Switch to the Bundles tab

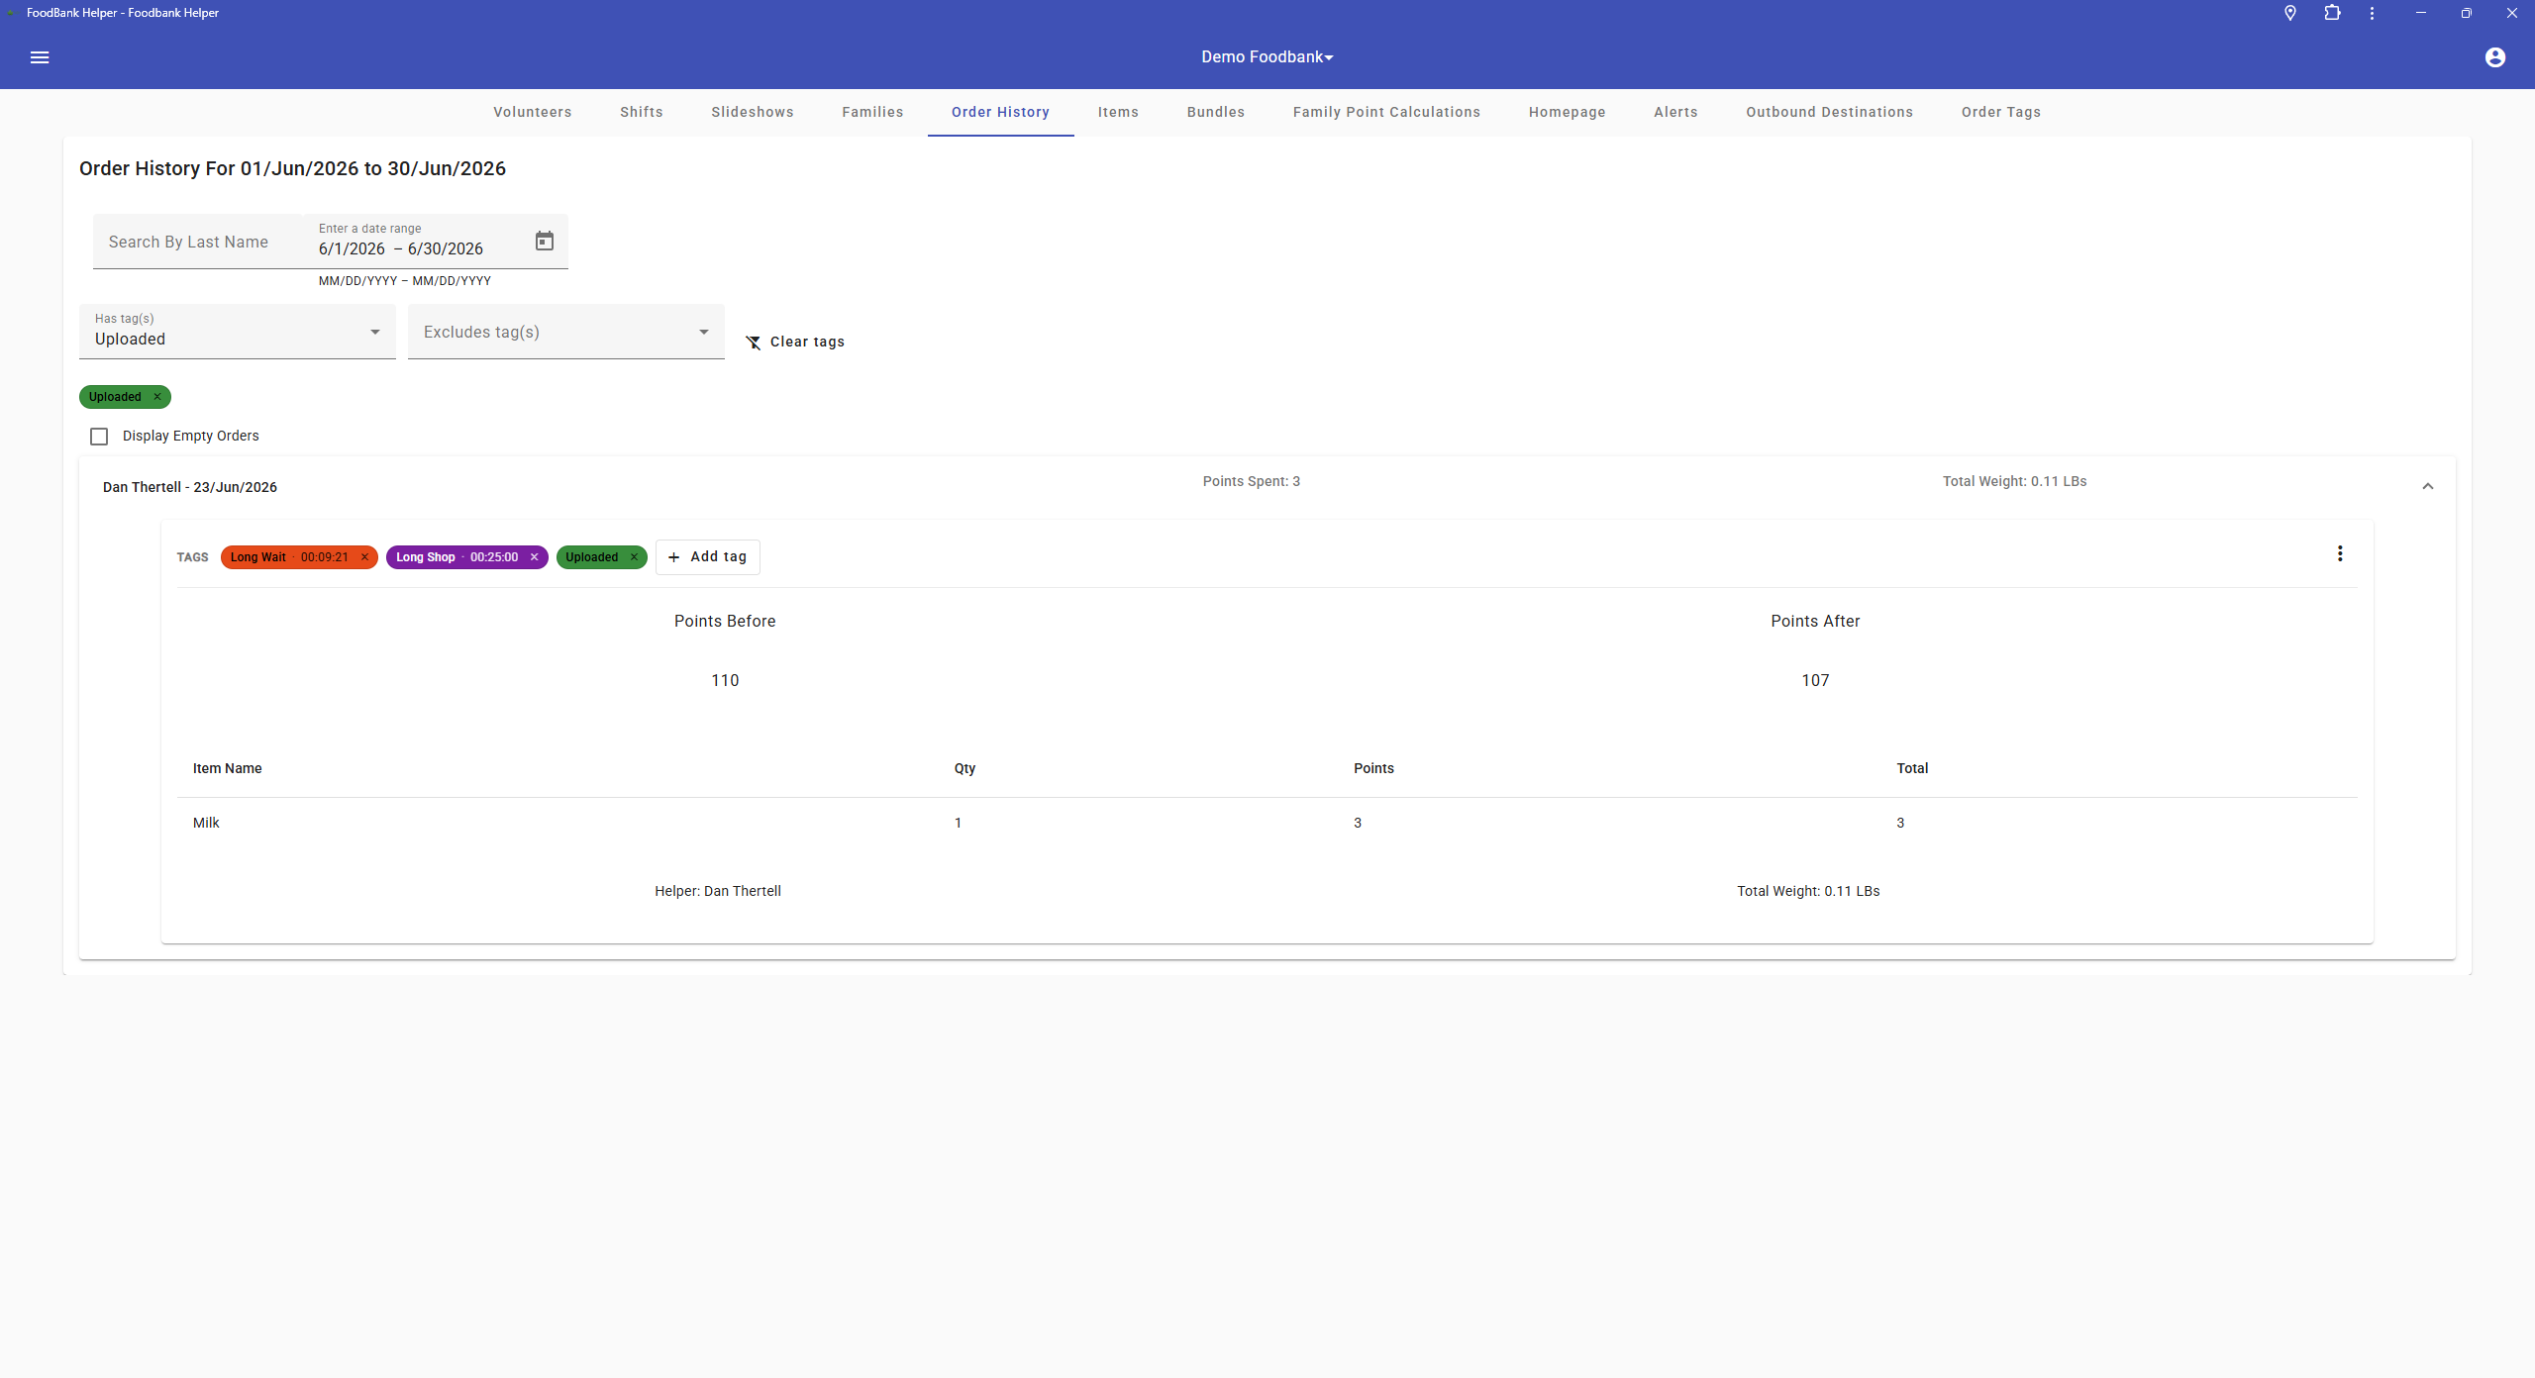click(1216, 112)
